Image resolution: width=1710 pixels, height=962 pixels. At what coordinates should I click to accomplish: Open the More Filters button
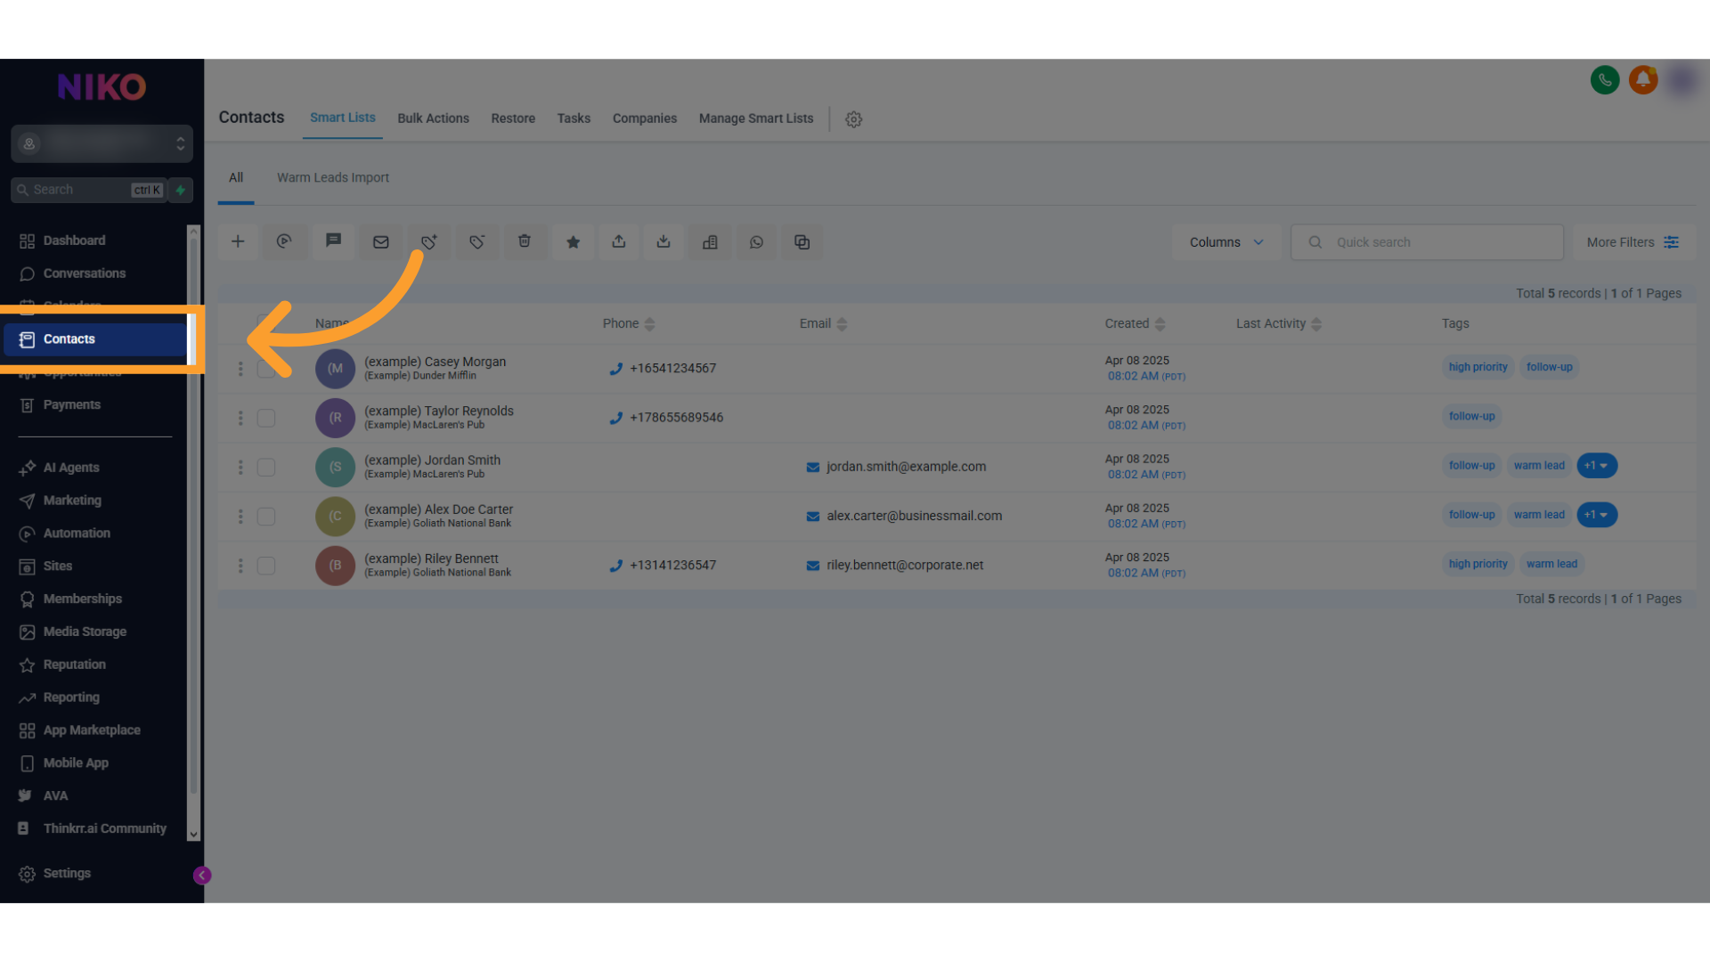[1632, 242]
